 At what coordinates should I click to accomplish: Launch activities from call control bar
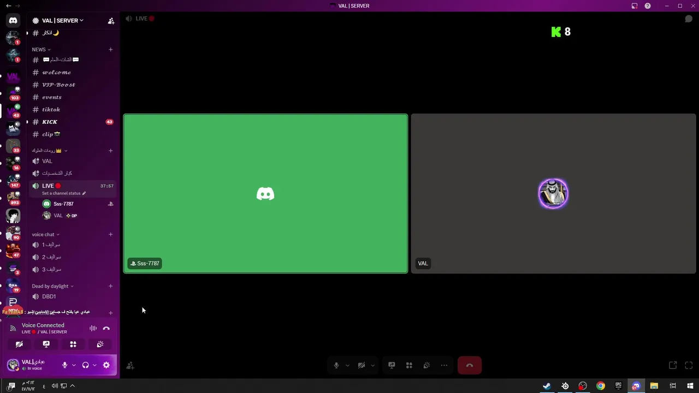tap(409, 365)
